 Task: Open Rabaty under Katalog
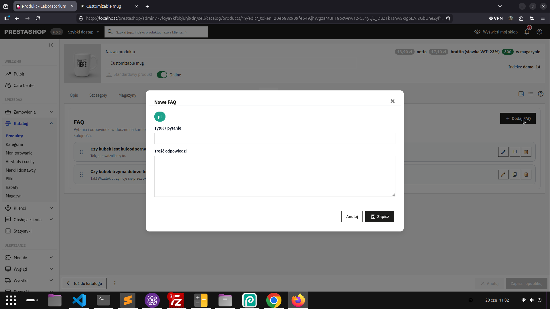click(12, 187)
